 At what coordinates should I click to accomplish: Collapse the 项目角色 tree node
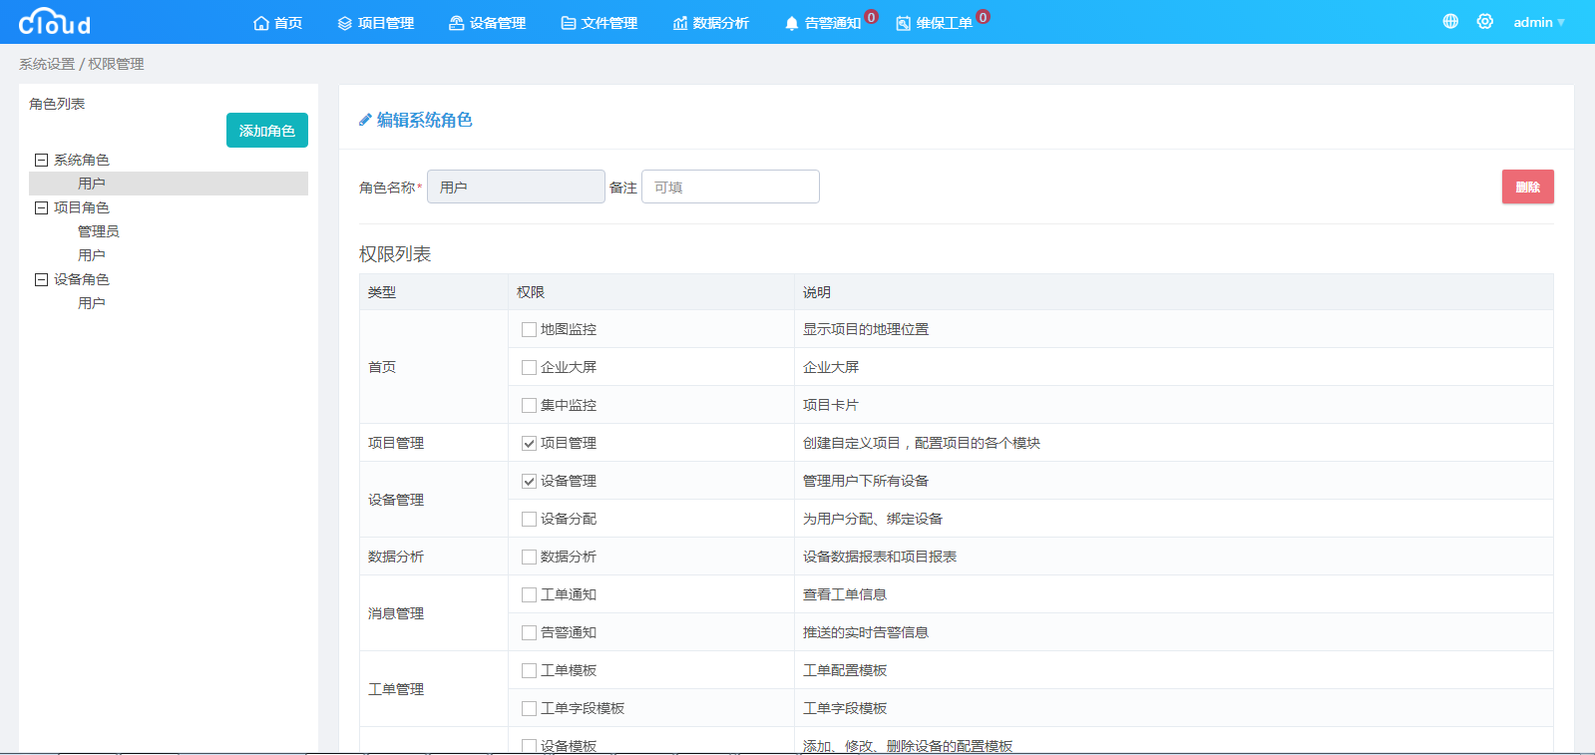(x=42, y=207)
